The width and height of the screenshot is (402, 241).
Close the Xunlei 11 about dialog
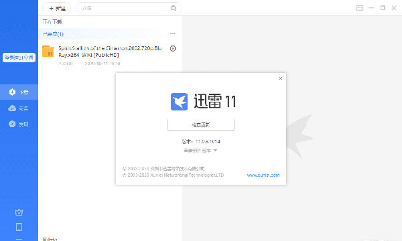click(x=281, y=78)
